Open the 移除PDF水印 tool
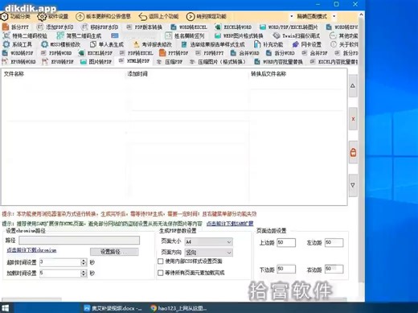The height and width of the screenshot is (313, 418). point(100,27)
